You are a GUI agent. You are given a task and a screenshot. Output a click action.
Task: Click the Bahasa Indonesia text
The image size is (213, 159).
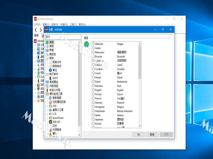tap(125, 111)
